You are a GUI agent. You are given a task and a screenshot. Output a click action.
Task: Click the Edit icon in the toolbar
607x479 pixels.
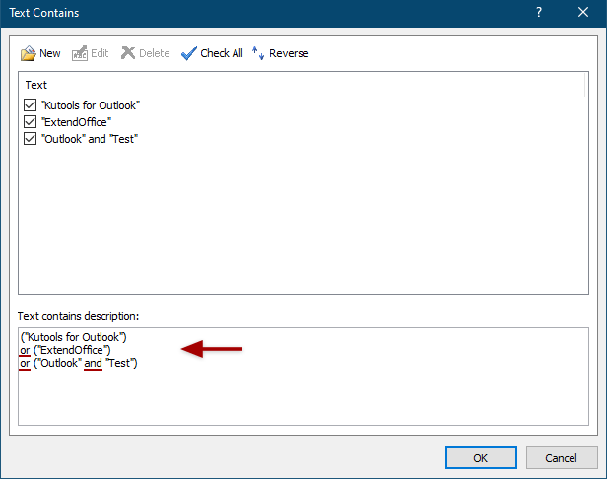point(80,53)
